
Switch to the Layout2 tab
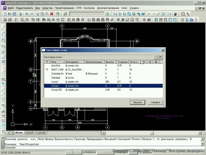(x=41, y=133)
